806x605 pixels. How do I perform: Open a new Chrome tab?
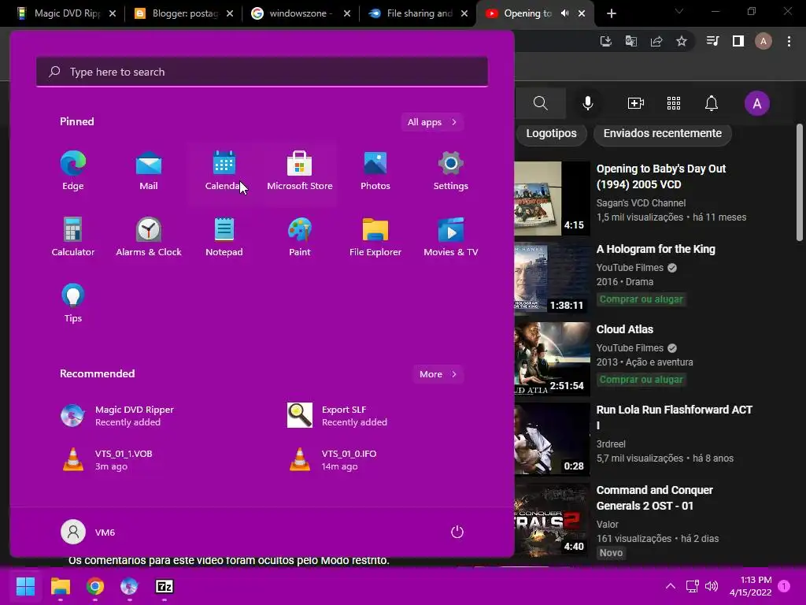(611, 13)
